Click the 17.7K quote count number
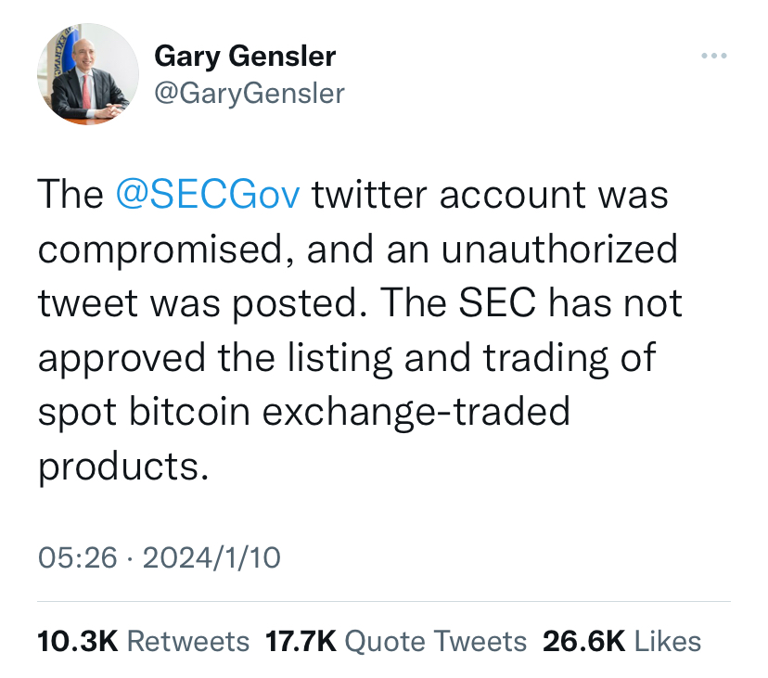768x678 pixels. coord(301,641)
